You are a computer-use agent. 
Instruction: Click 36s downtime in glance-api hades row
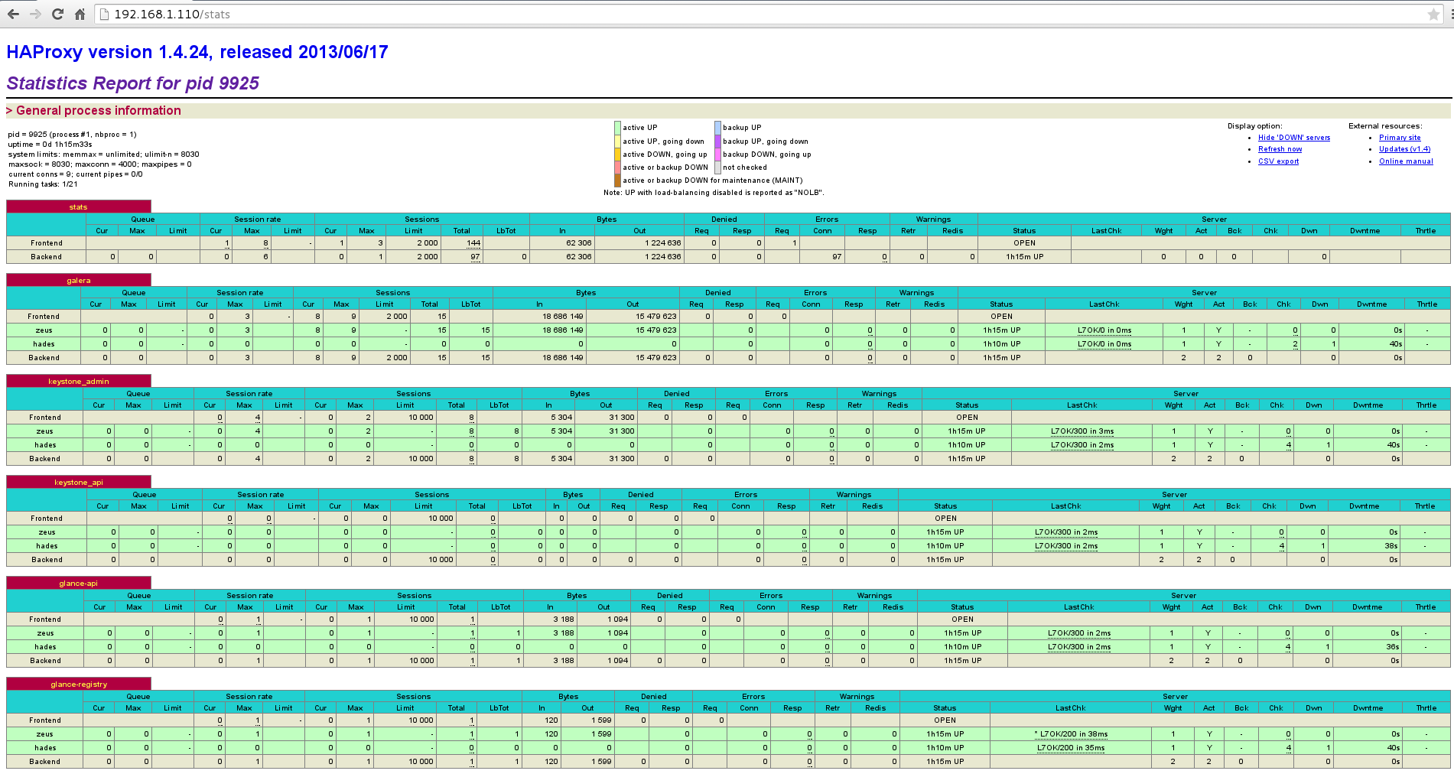pos(1393,647)
